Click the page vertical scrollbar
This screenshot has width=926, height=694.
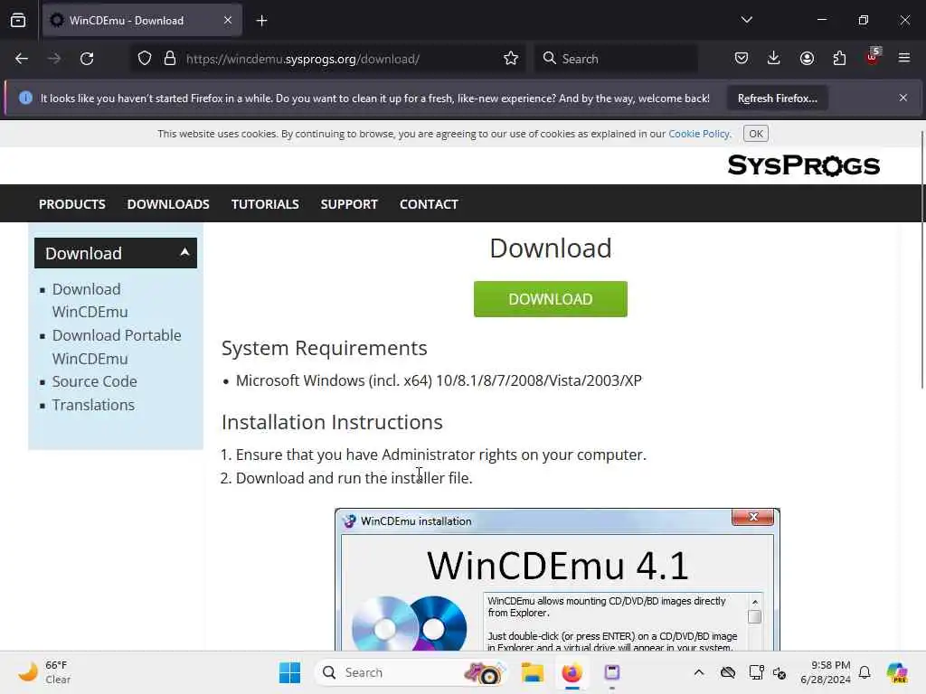point(921,259)
